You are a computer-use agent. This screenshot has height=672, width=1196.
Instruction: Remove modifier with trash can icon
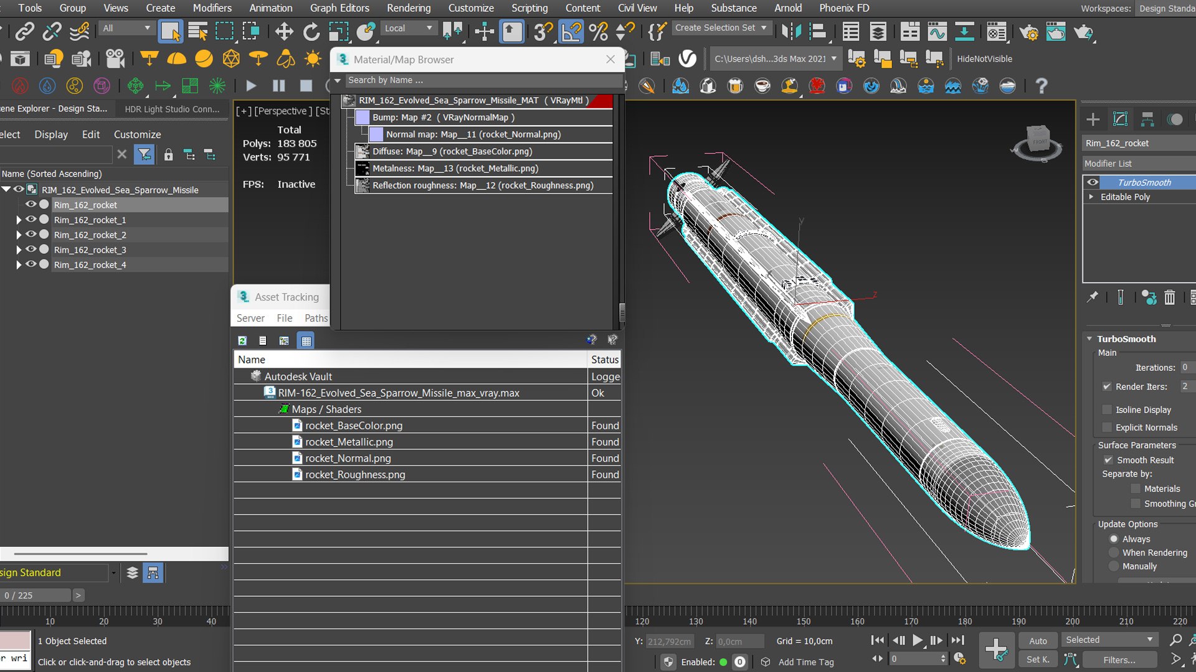point(1170,297)
